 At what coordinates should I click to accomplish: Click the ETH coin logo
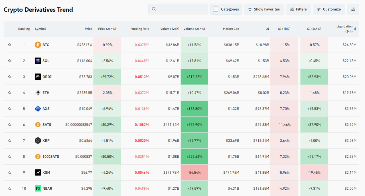[38, 93]
